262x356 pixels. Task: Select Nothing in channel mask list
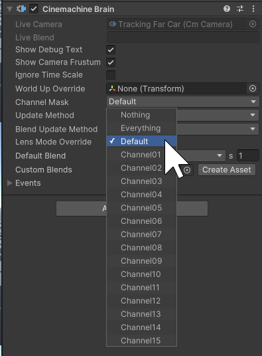[x=142, y=115]
